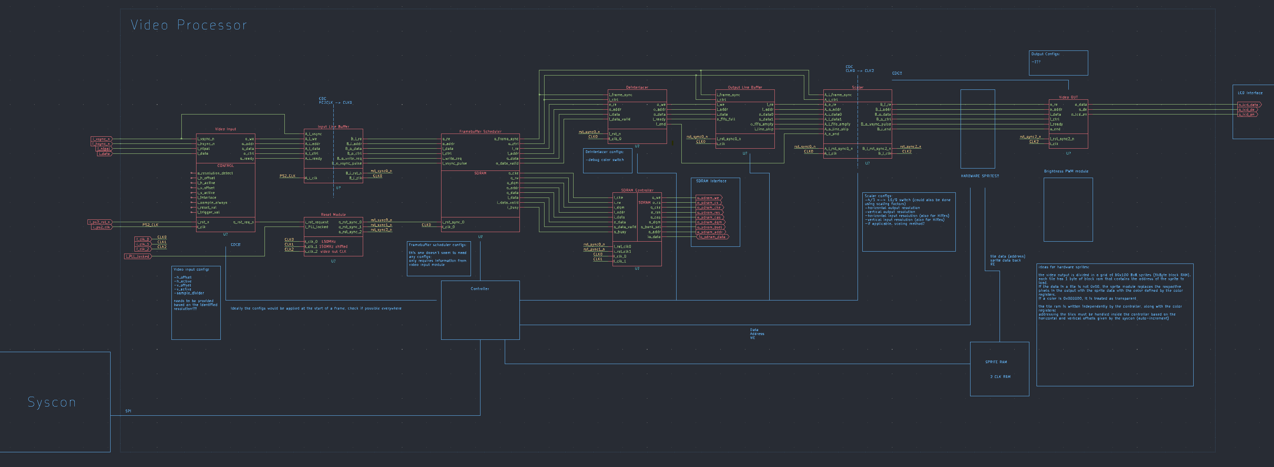The image size is (1274, 467).
Task: Select the i_ntpal hierarchical port flag
Action: [104, 149]
